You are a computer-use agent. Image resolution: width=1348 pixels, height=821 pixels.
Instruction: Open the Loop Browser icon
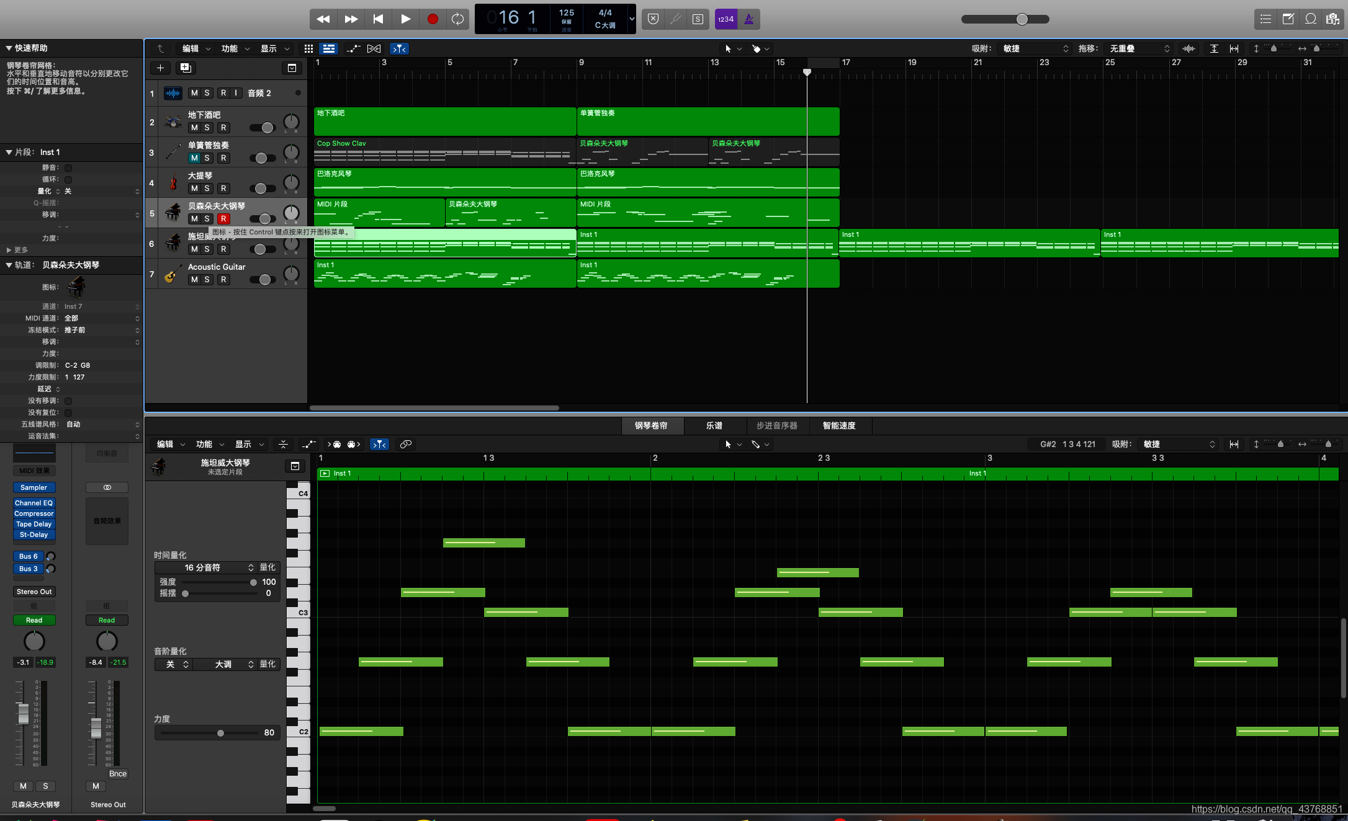click(1310, 19)
